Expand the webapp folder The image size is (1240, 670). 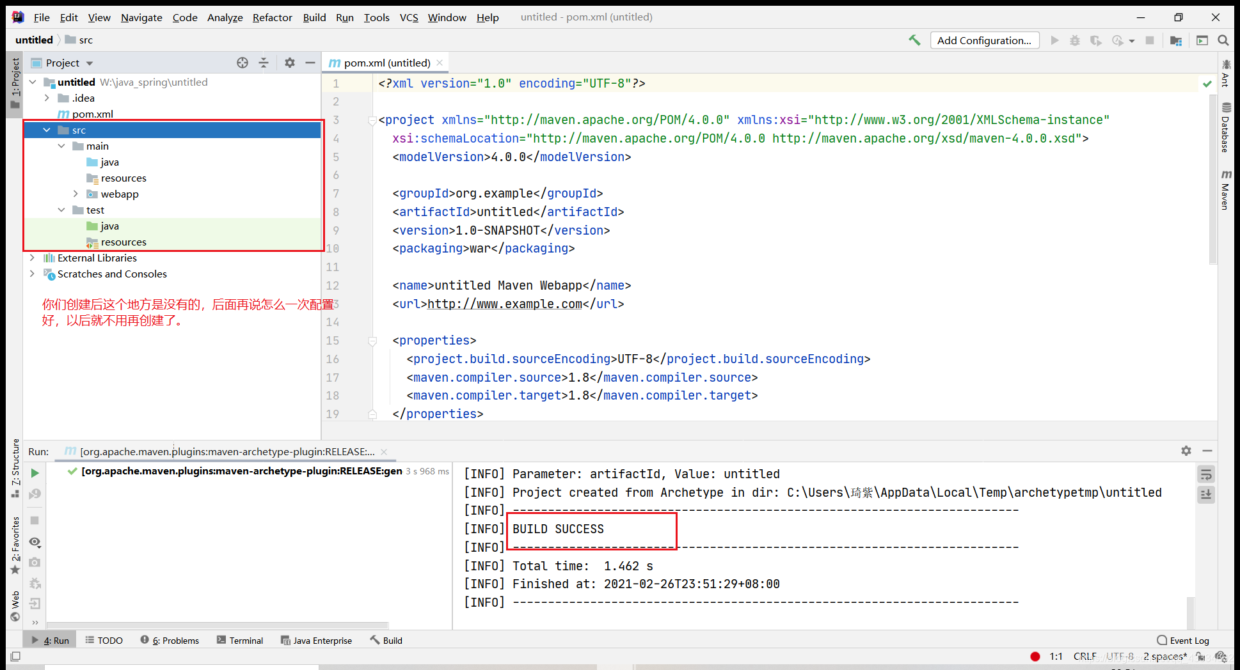tap(76, 194)
